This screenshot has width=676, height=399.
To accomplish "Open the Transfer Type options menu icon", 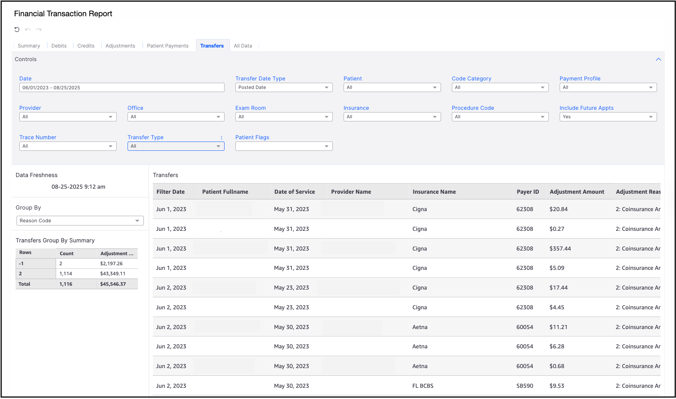I will (221, 138).
